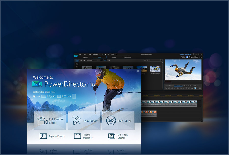
Task: Select The Breeze.mpg thumbnail
Action: click(155, 69)
